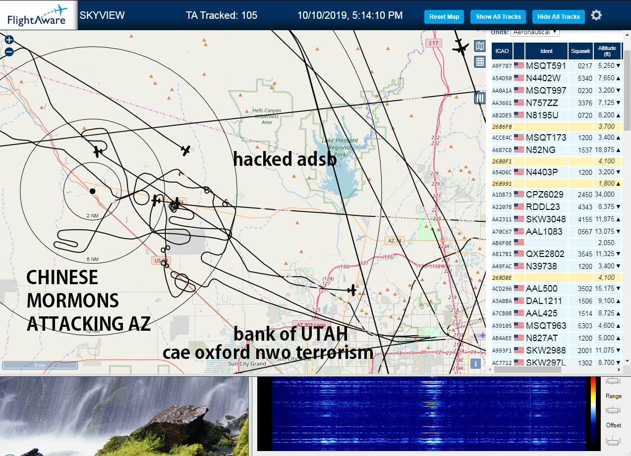The image size is (631, 456).
Task: Open the Units dropdown set to Aeronautical
Action: tap(535, 32)
